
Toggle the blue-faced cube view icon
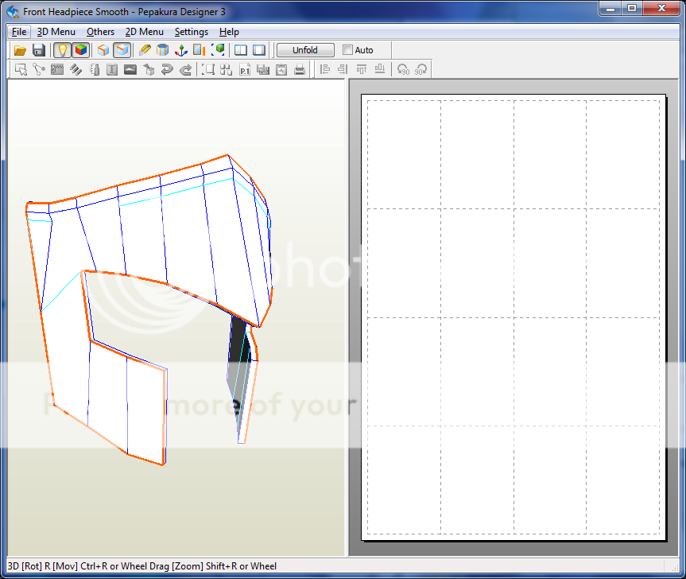pyautogui.click(x=122, y=50)
